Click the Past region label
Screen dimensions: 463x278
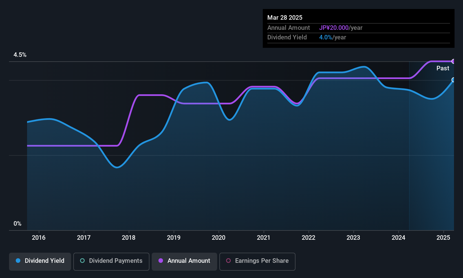coord(443,68)
